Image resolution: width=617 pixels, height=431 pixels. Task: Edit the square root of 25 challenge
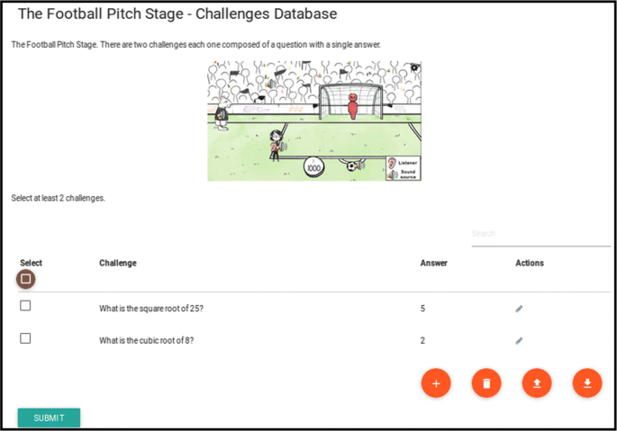(x=519, y=309)
